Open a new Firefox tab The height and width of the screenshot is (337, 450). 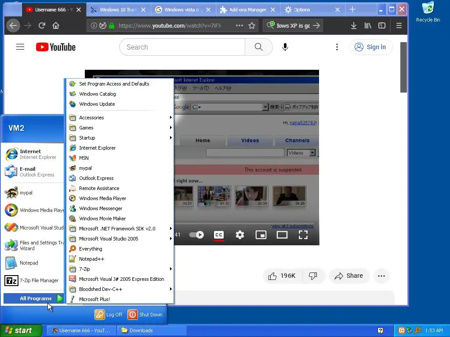(x=352, y=10)
